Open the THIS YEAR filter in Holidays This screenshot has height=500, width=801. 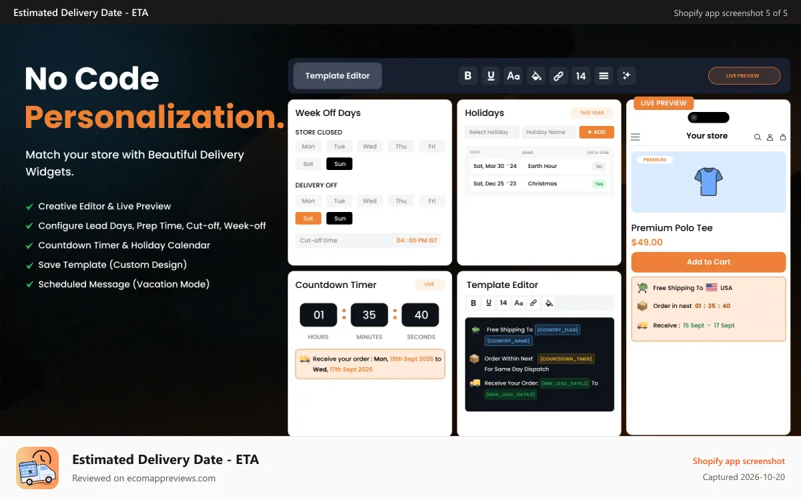pos(592,113)
